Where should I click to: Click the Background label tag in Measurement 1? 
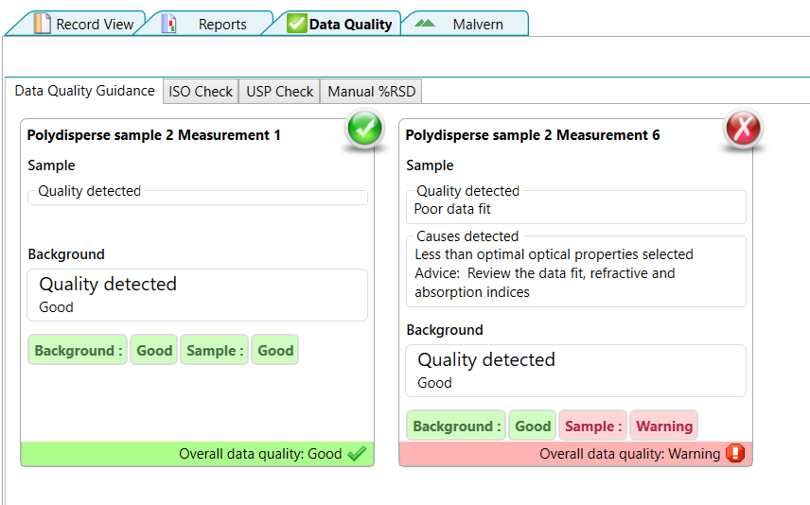pyautogui.click(x=78, y=350)
